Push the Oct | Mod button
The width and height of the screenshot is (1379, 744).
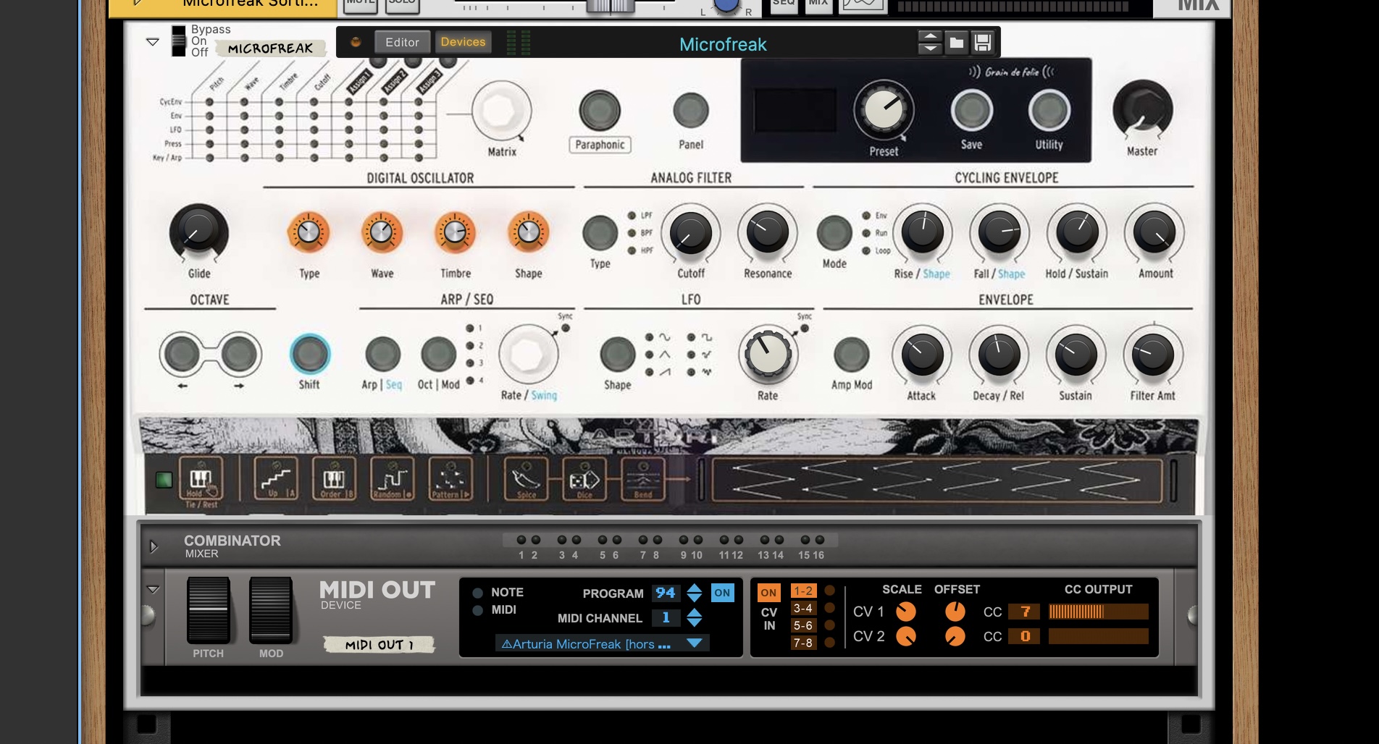(x=438, y=355)
